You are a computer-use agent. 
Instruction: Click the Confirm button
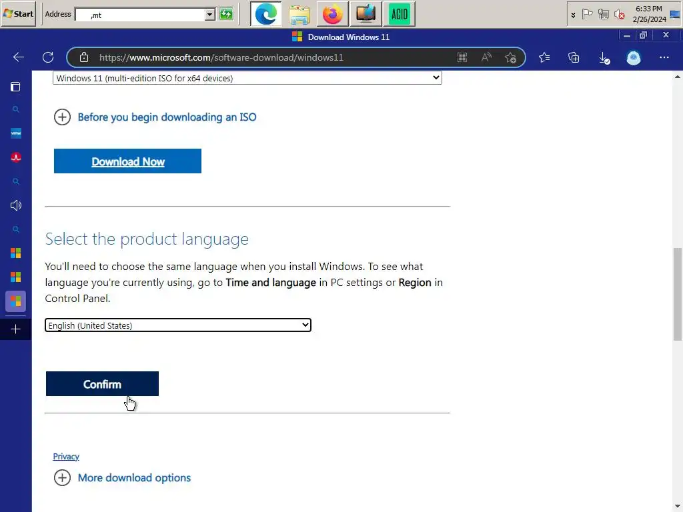pyautogui.click(x=102, y=384)
